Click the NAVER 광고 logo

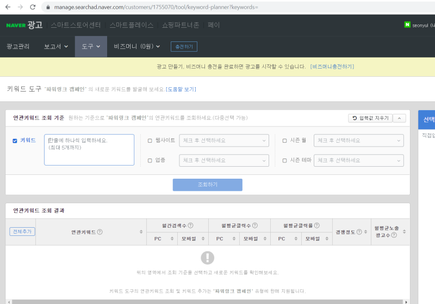point(24,25)
